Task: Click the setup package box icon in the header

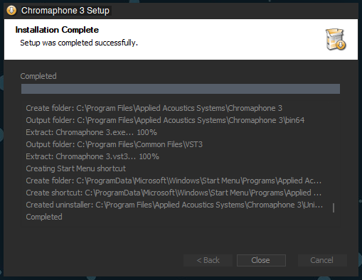Action: (x=336, y=39)
